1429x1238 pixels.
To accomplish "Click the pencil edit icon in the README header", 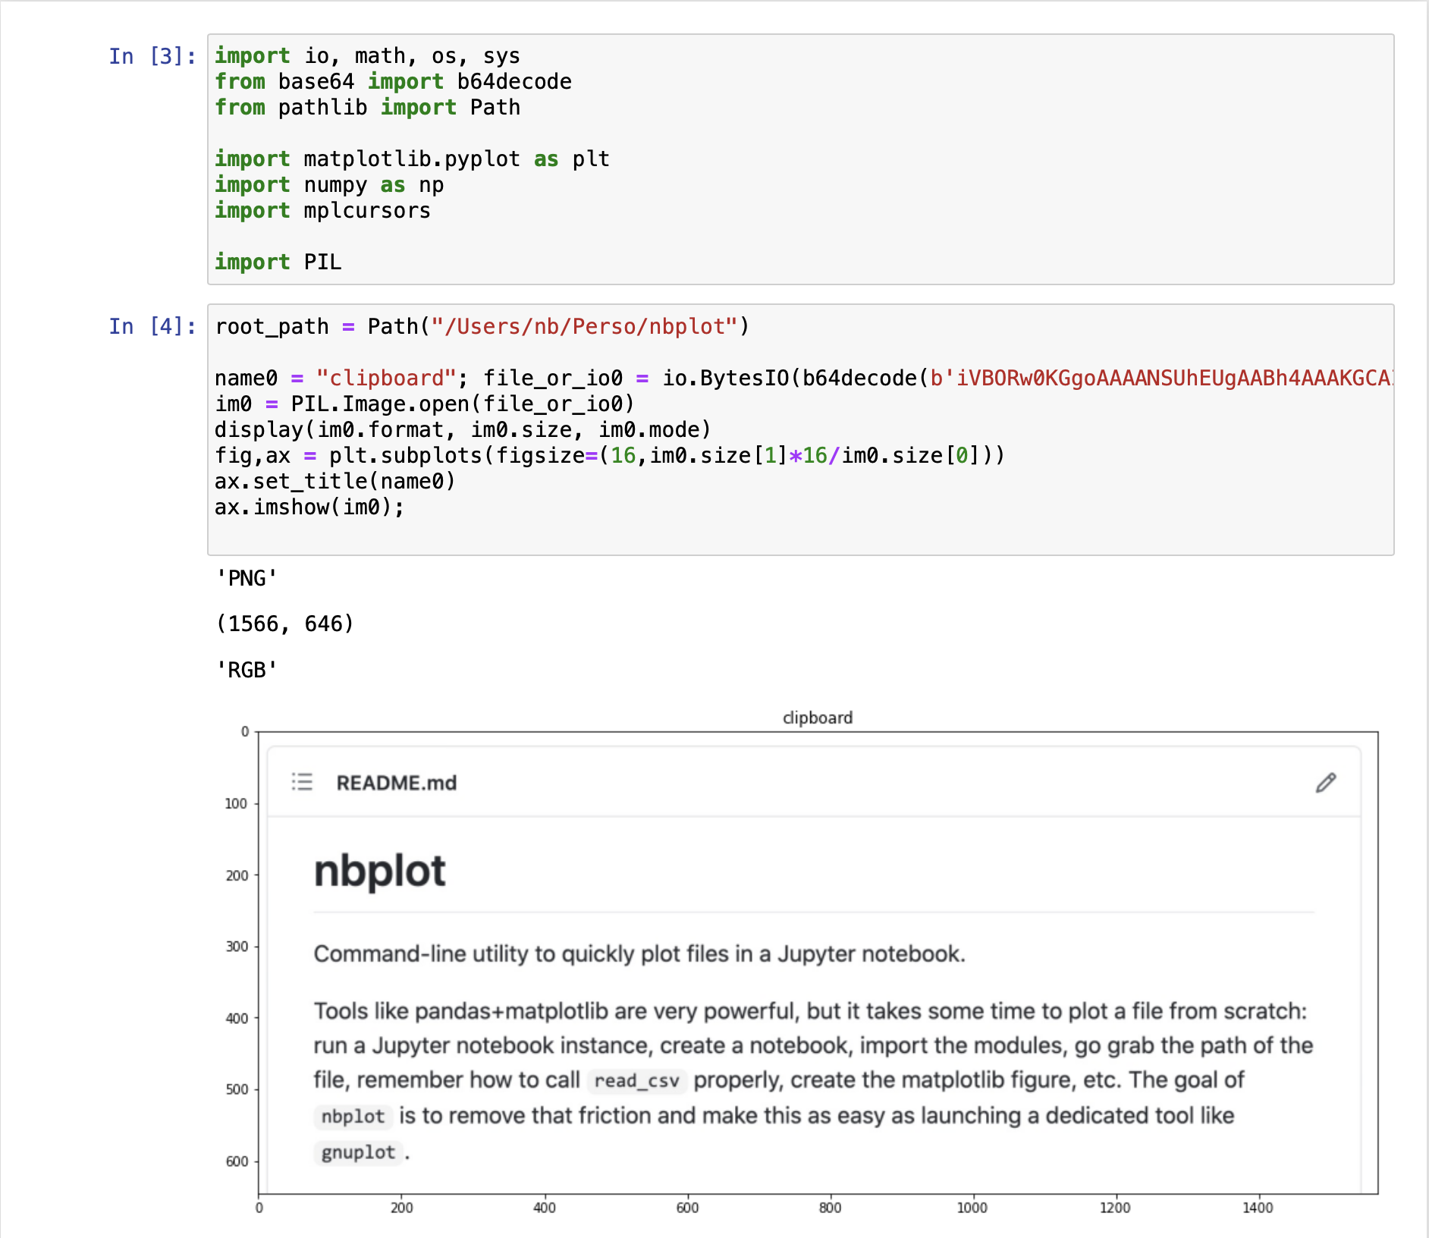I will click(x=1326, y=783).
